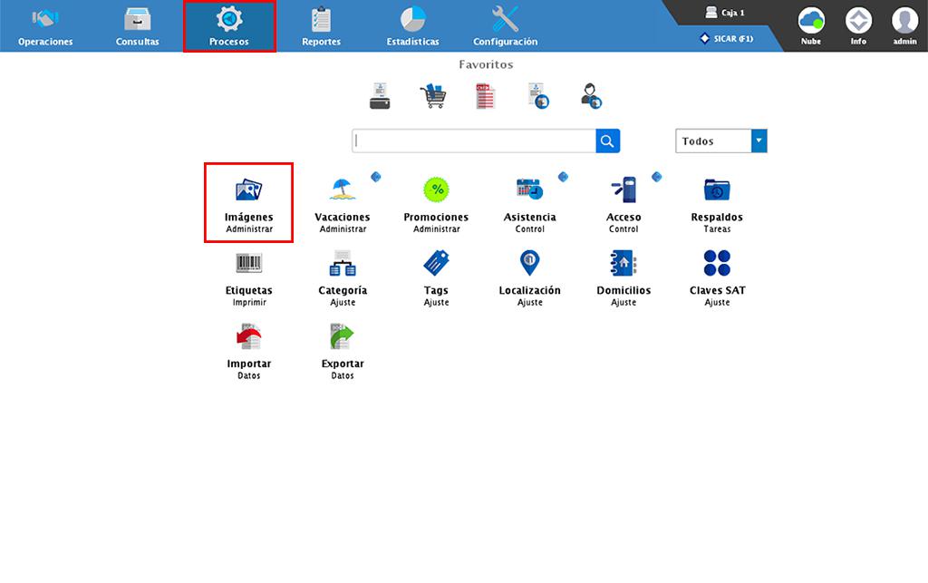Switch to the Operaciones tab
The width and height of the screenshot is (928, 583).
[45, 26]
